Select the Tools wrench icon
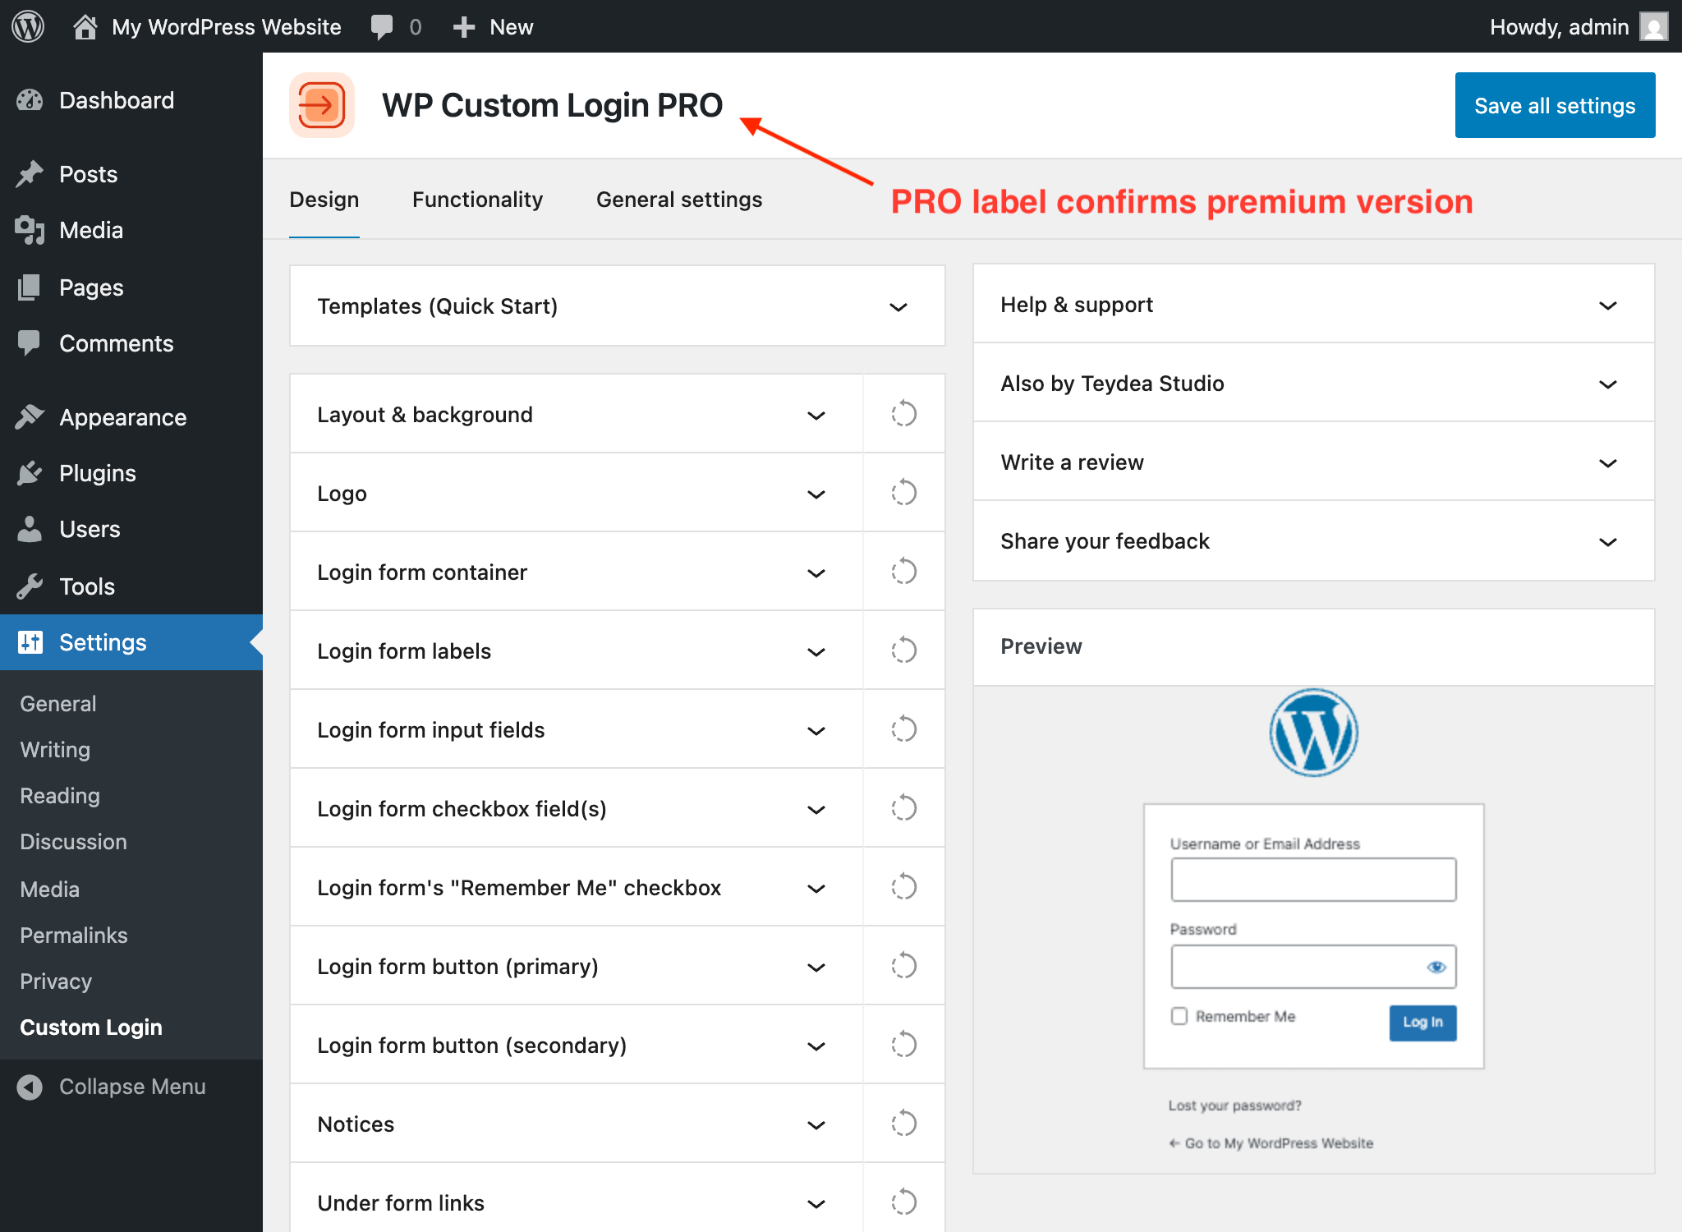 (30, 586)
